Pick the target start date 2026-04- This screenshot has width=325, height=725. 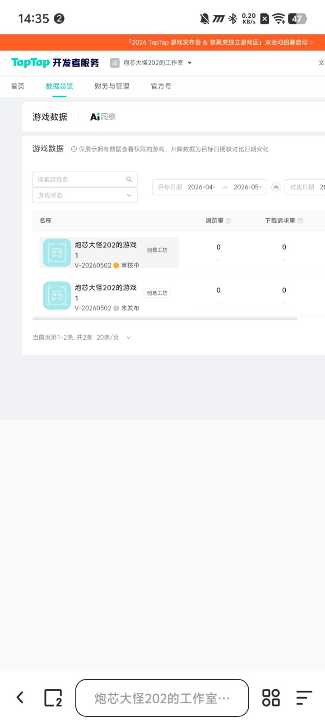point(201,187)
